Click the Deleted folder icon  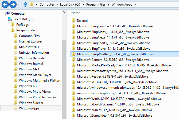tap(73, 20)
